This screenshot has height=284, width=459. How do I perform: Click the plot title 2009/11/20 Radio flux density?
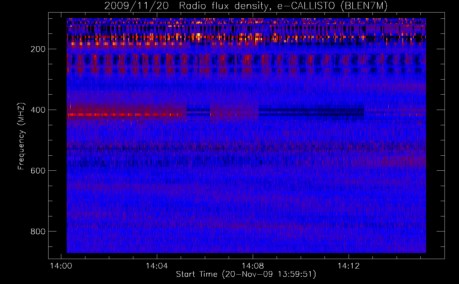click(246, 6)
